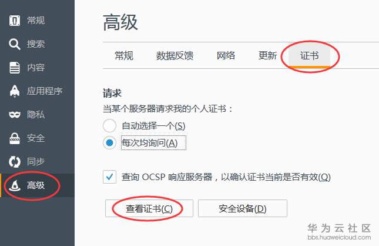
Task: Click the 查看证书 button
Action: coord(149,208)
